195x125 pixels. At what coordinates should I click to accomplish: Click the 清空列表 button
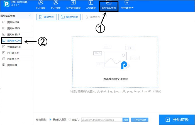[93, 17]
